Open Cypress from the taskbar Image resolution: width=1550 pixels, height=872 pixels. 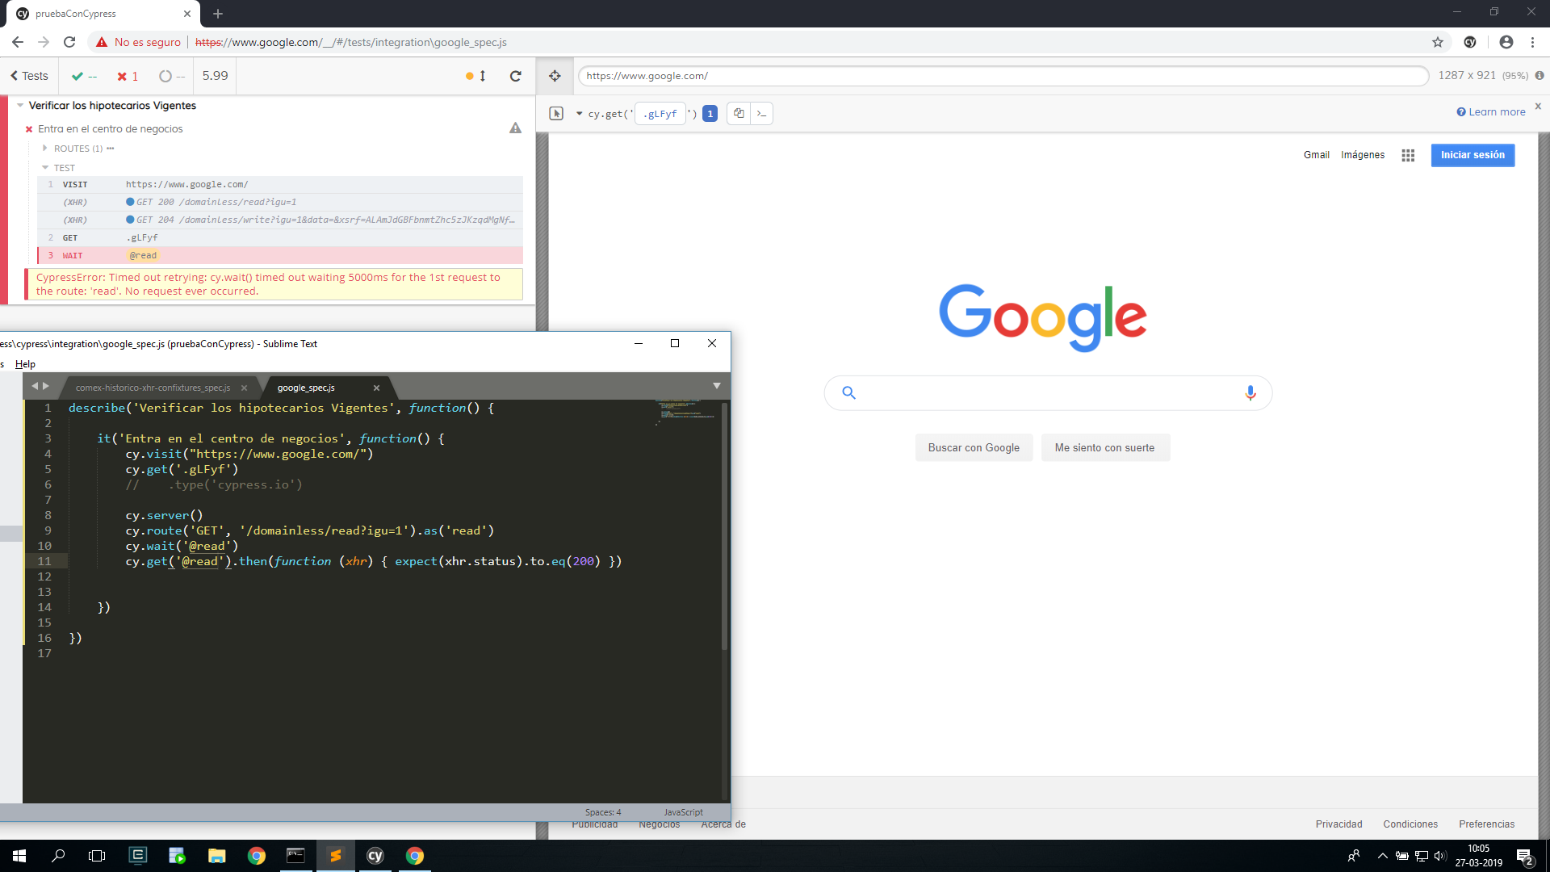tap(375, 856)
